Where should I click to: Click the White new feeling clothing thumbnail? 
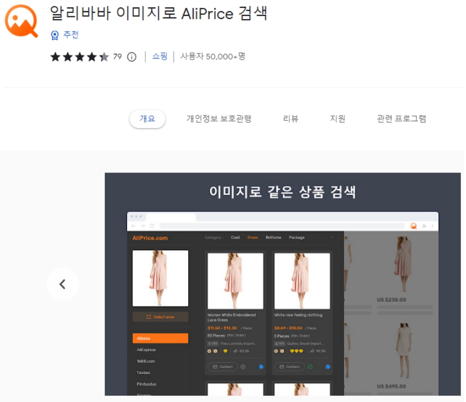pos(302,281)
